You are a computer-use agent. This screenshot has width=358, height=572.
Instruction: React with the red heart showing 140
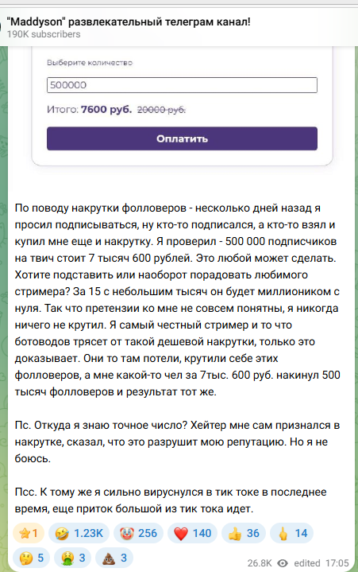[192, 533]
